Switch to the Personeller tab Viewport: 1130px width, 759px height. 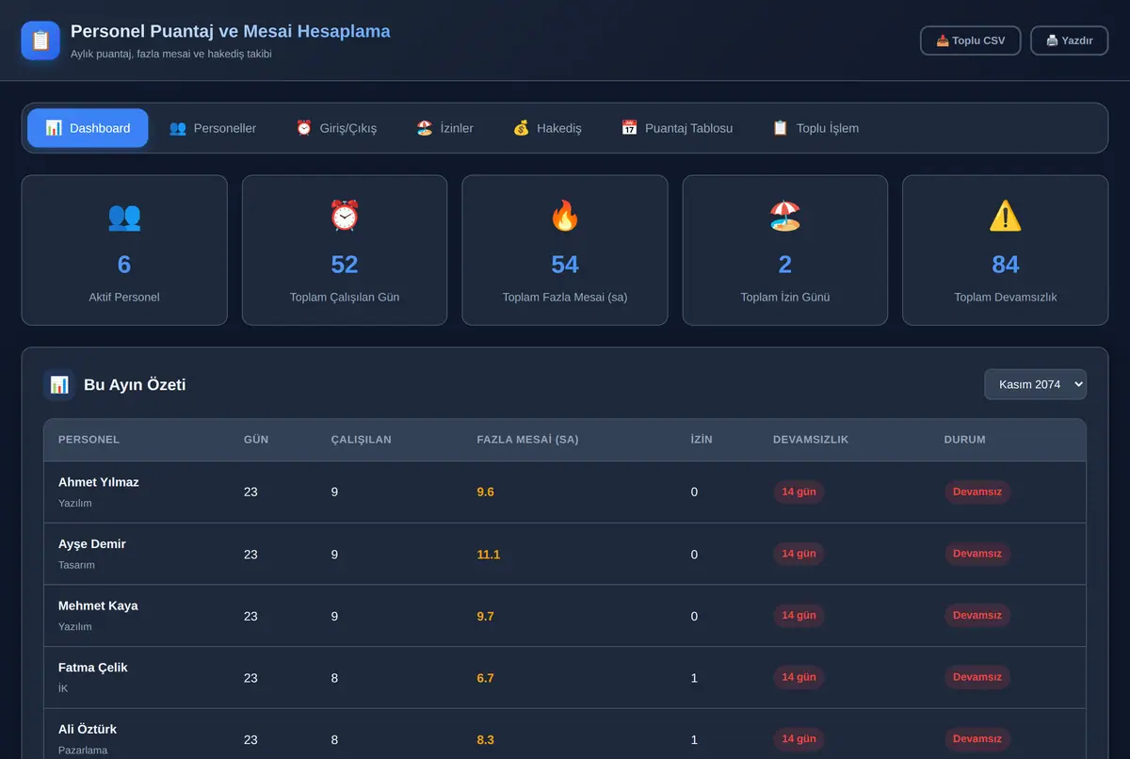(213, 128)
